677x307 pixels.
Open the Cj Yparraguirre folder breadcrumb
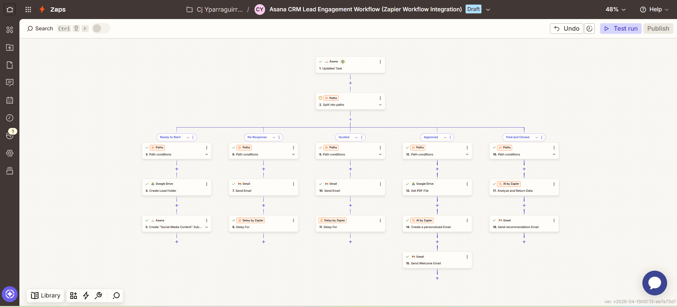click(215, 10)
